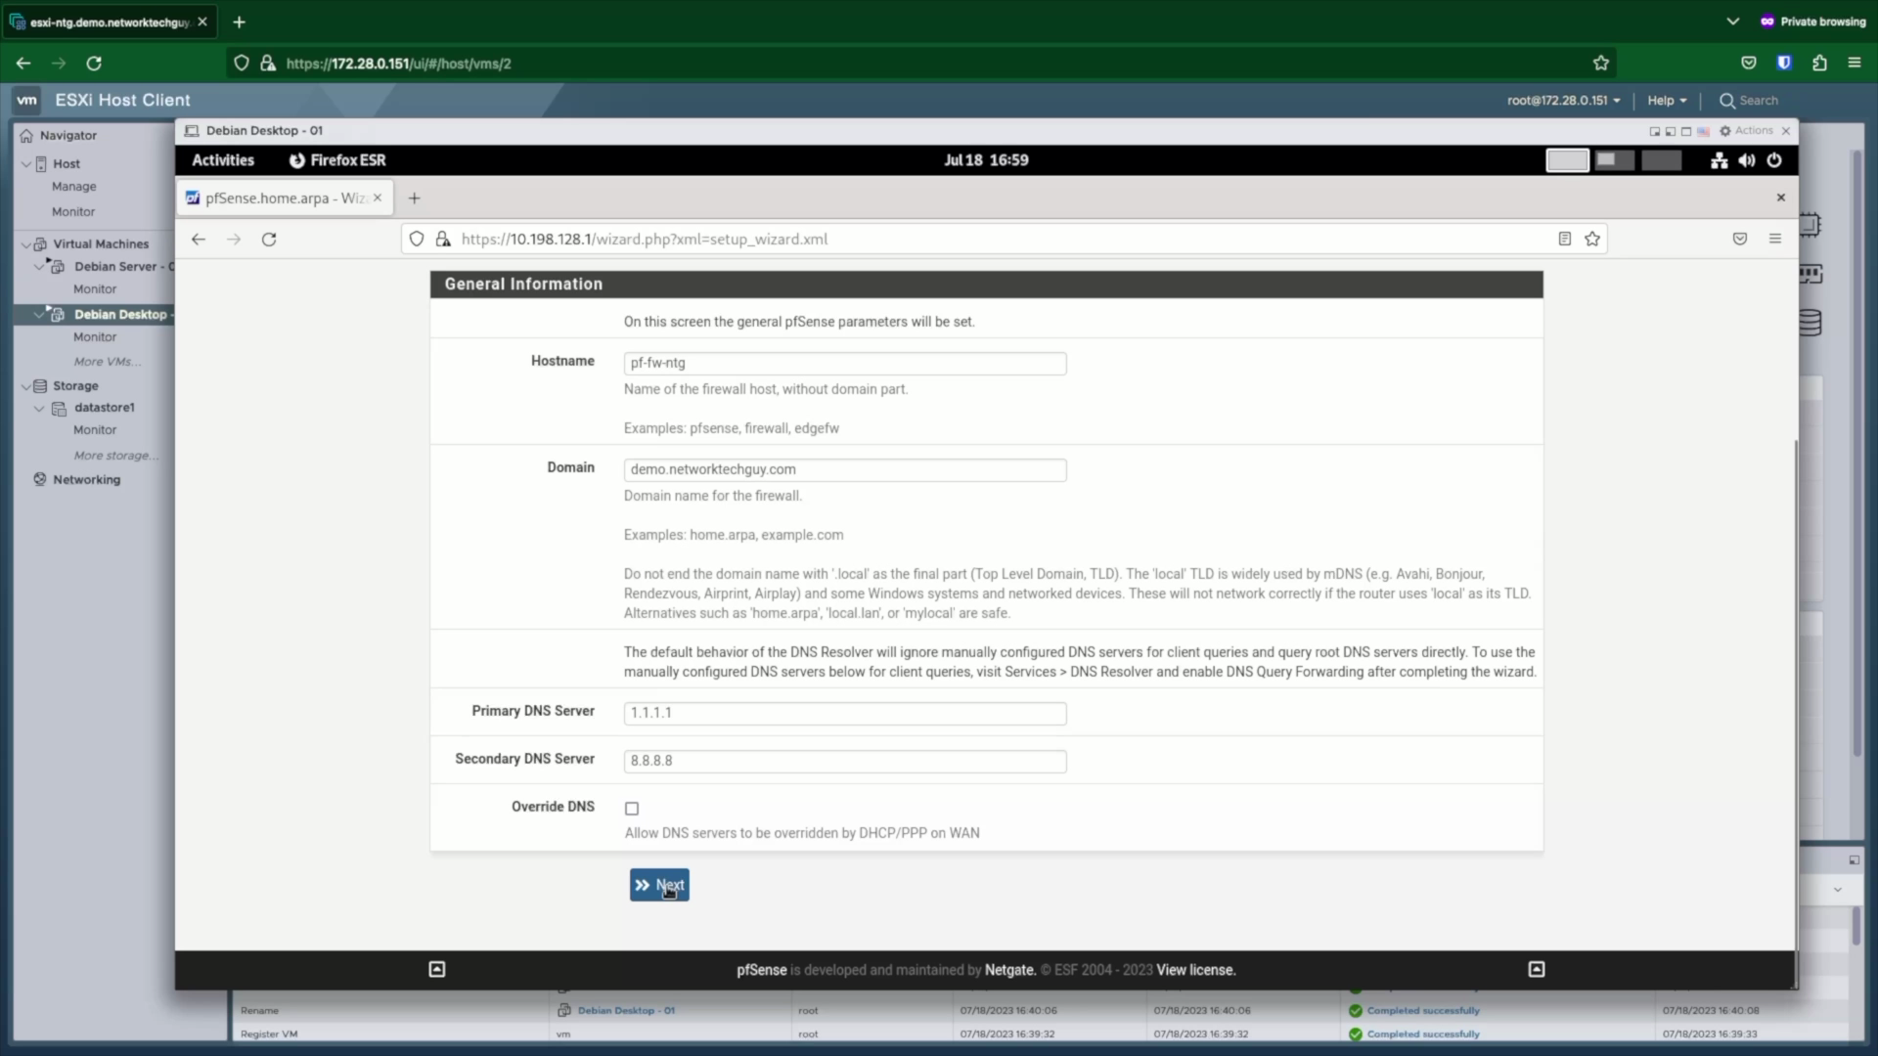Click the Host server icon in Navigator
This screenshot has height=1056, width=1878.
point(41,163)
